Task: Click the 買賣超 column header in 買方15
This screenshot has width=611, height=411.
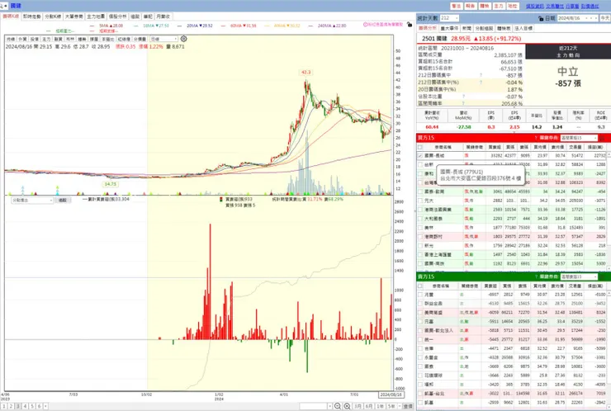Action: pyautogui.click(x=494, y=147)
